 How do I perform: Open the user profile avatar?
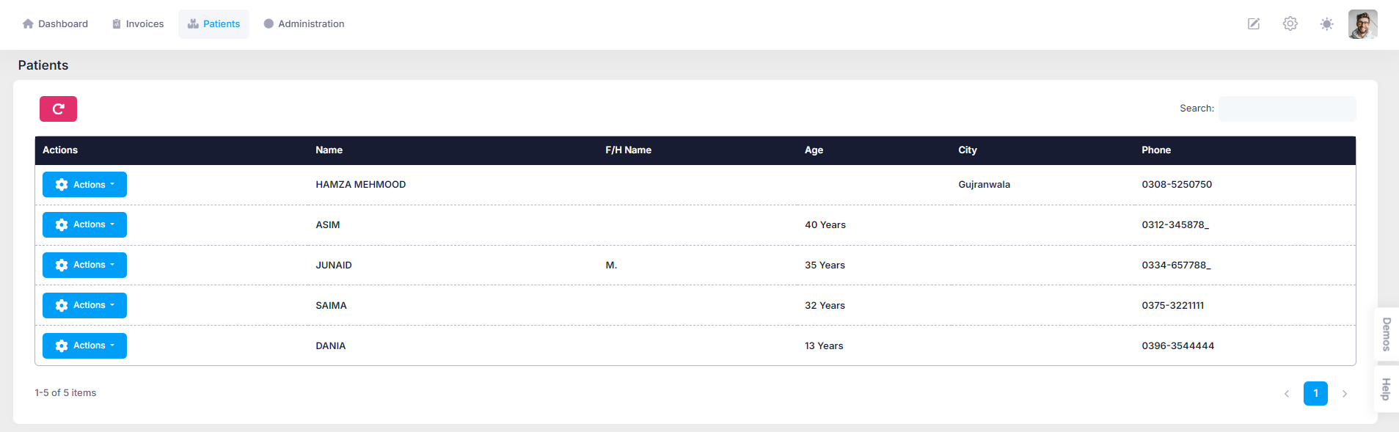pyautogui.click(x=1362, y=24)
